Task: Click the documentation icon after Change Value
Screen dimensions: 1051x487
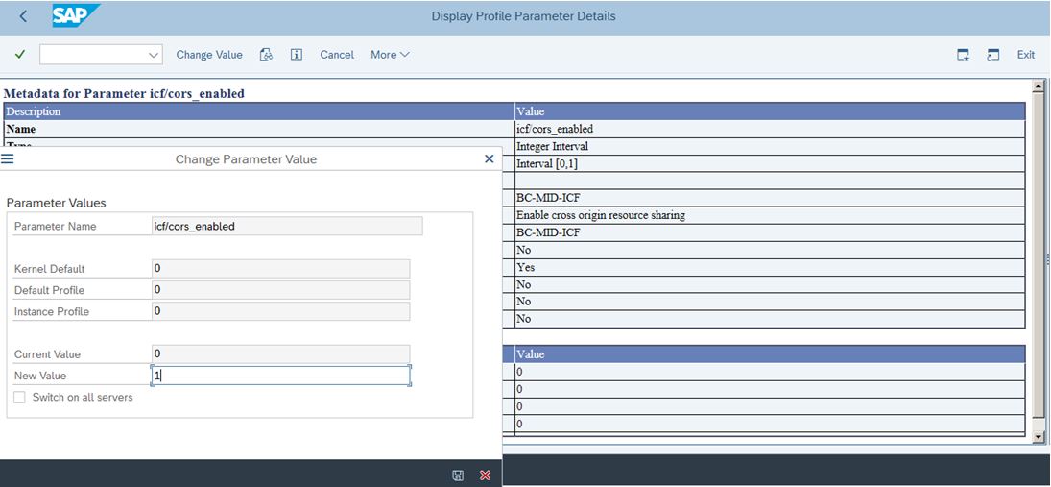Action: 267,55
